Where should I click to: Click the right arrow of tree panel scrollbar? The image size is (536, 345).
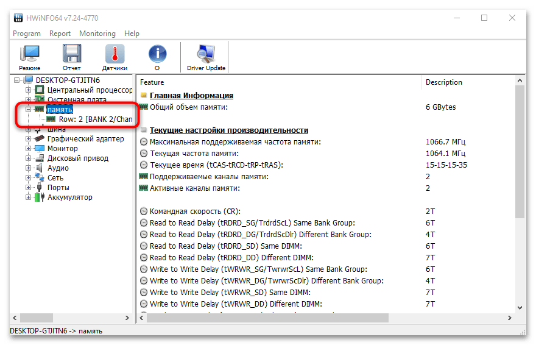[x=127, y=318]
